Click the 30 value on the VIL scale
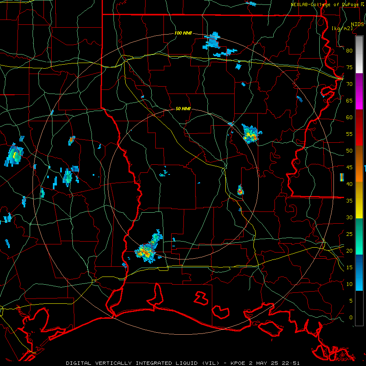This screenshot has height=366, width=366. coord(349,218)
